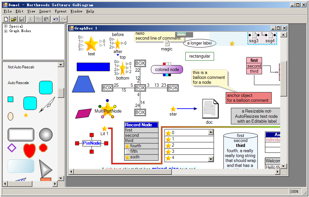Click the blue collapse triangle above top
309x197 pixels.
[x=118, y=55]
